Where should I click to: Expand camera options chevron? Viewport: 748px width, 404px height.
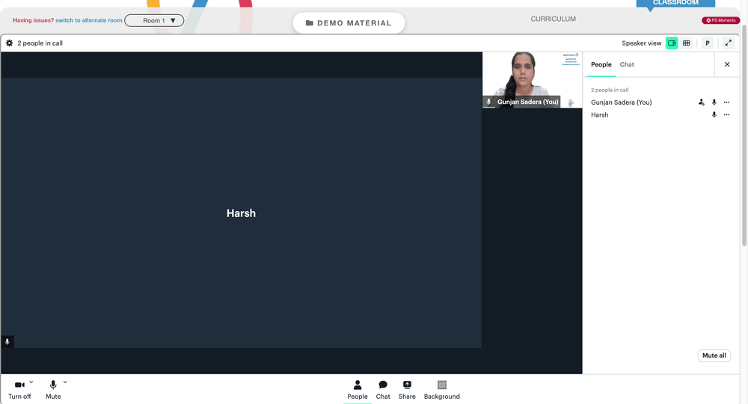tap(31, 382)
